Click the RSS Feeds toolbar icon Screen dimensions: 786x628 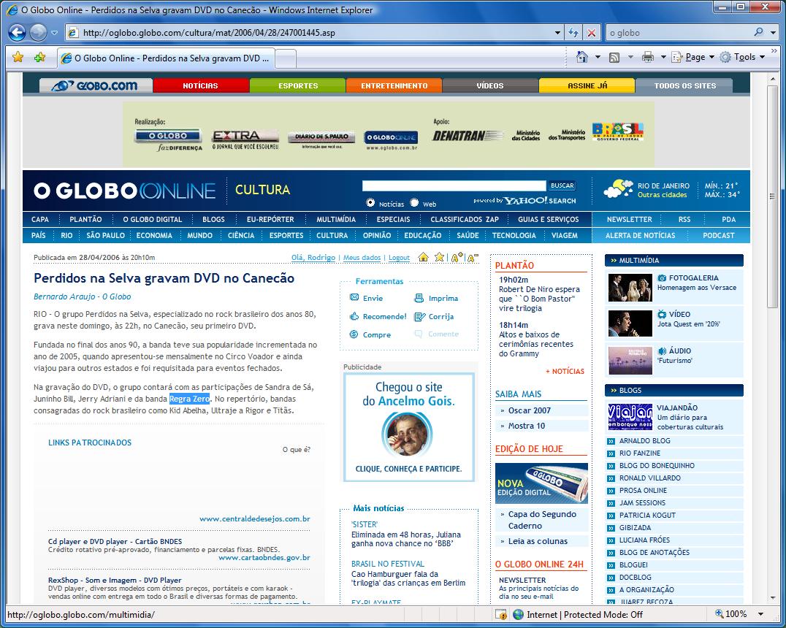(x=614, y=57)
